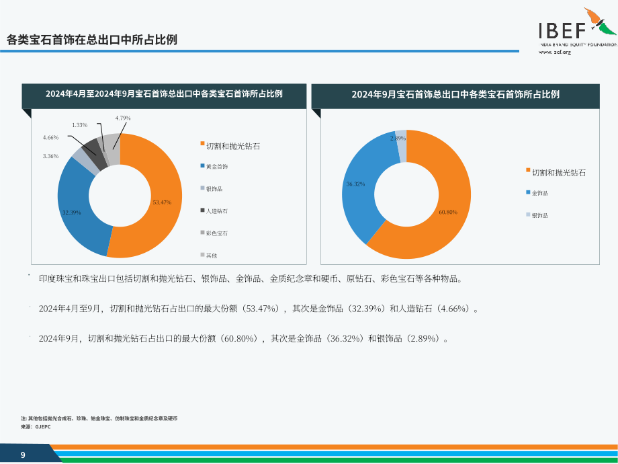Open the www.ibef.org link under the logo

(555, 52)
